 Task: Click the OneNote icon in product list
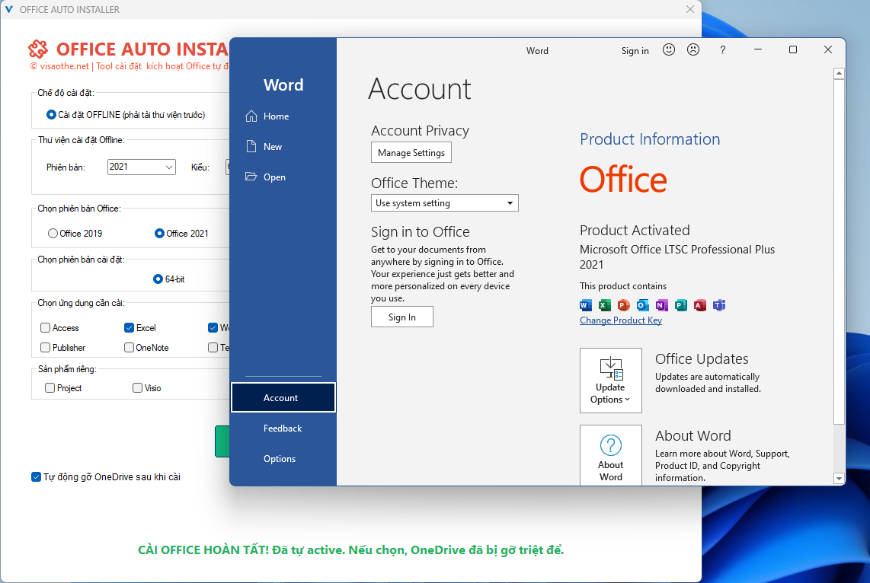point(662,304)
